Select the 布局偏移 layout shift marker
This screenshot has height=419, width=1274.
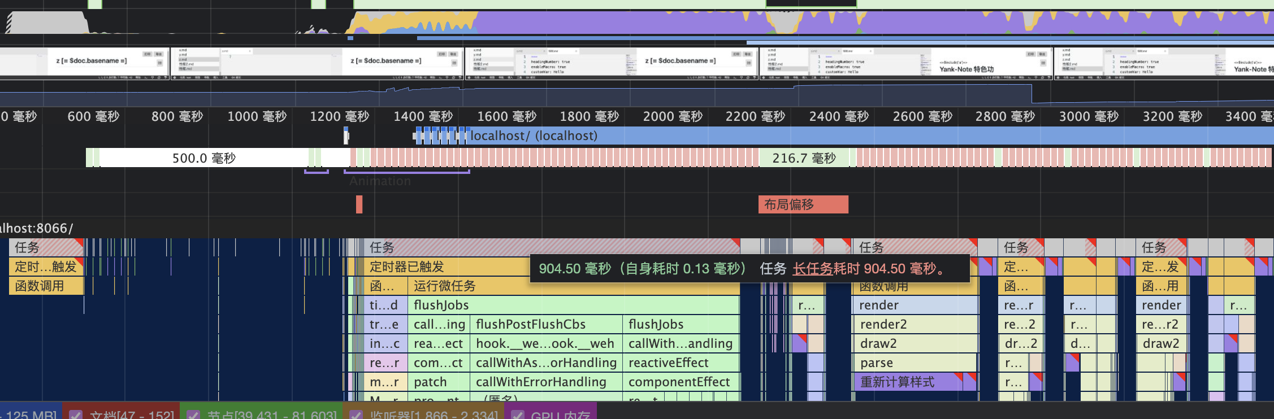coord(803,204)
